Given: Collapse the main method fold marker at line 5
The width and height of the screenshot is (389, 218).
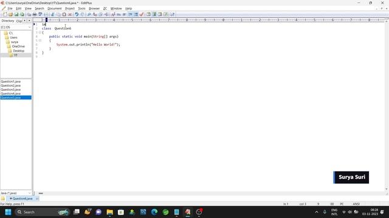Looking at the screenshot, I should click(40, 41).
